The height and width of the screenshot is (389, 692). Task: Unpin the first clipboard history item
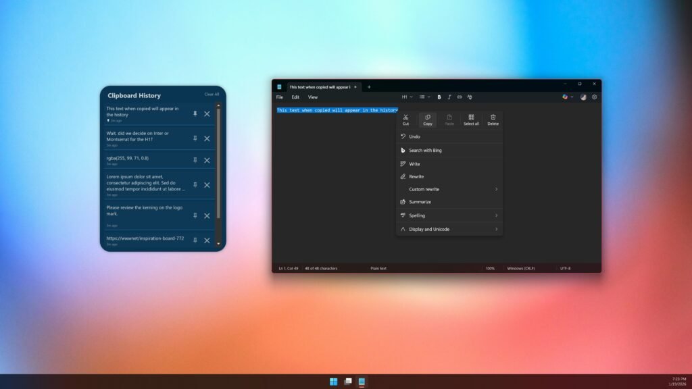pyautogui.click(x=195, y=113)
